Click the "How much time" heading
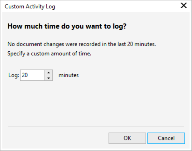The image size is (192, 151). click(66, 26)
